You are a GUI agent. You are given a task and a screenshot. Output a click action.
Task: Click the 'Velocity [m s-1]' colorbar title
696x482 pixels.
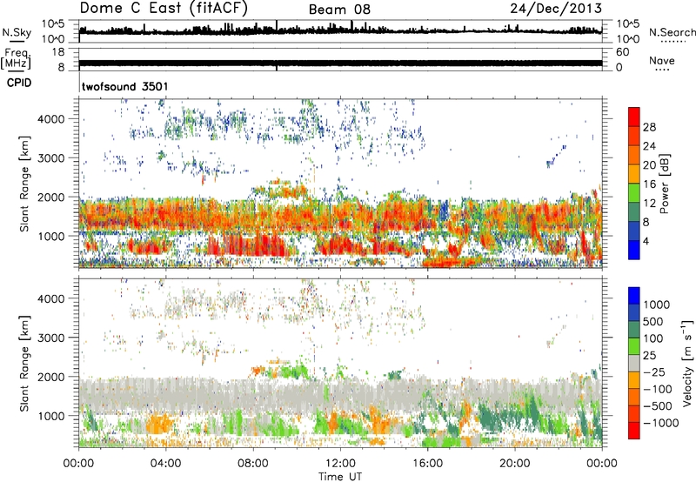(687, 363)
